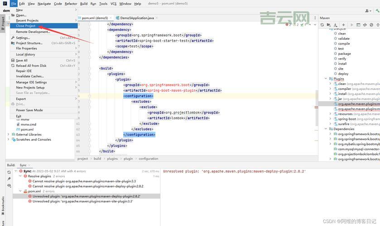Click the eye view options icon in Build panel
This screenshot has width=380, height=226.
point(9,185)
